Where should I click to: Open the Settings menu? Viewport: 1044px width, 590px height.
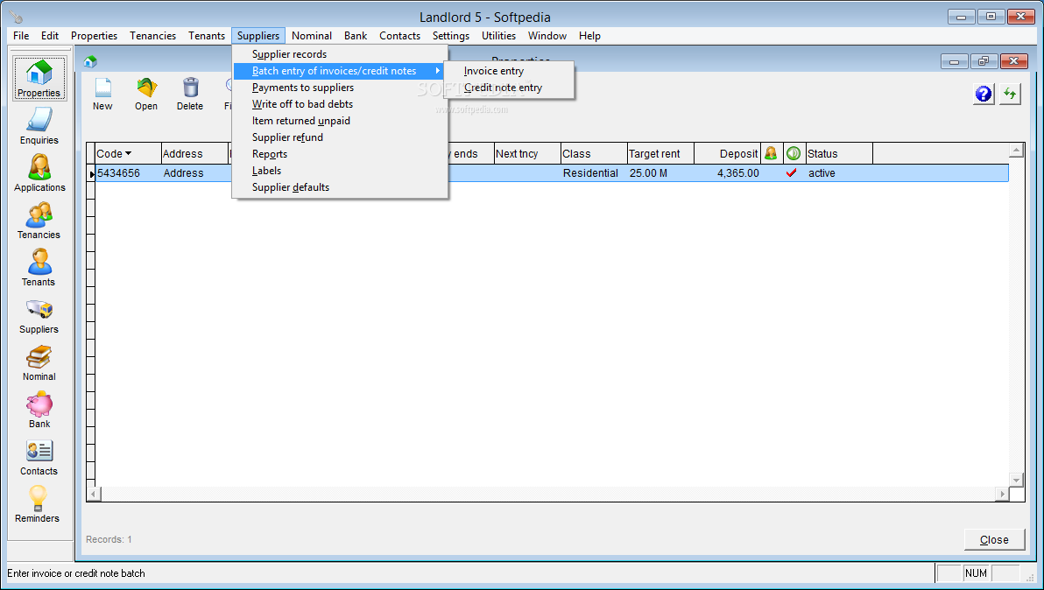451,36
